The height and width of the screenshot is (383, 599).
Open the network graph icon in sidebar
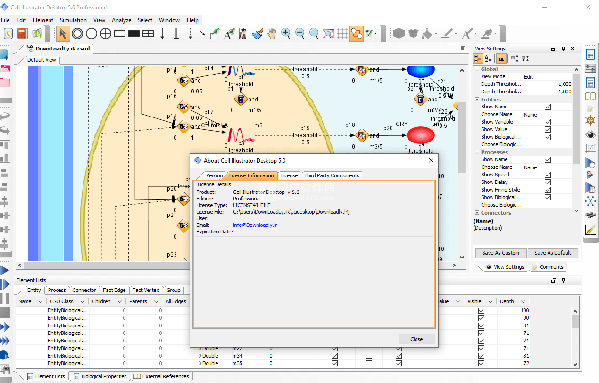coord(591,201)
